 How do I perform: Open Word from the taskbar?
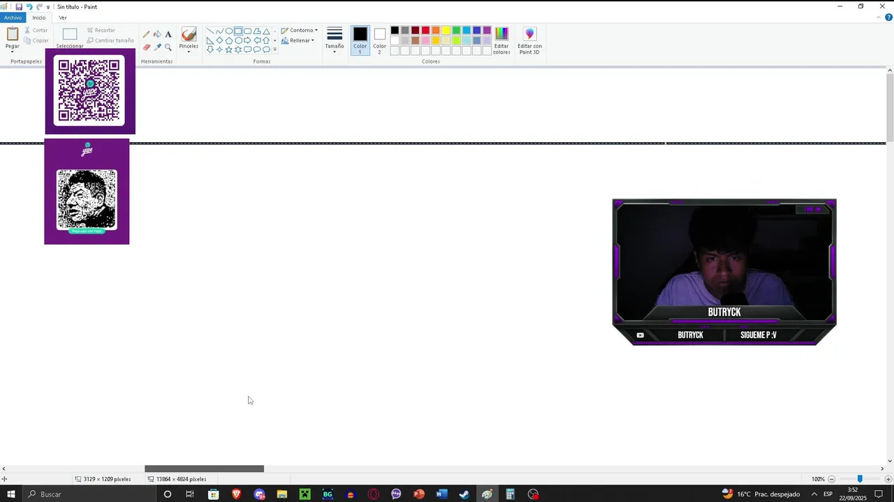coord(441,494)
